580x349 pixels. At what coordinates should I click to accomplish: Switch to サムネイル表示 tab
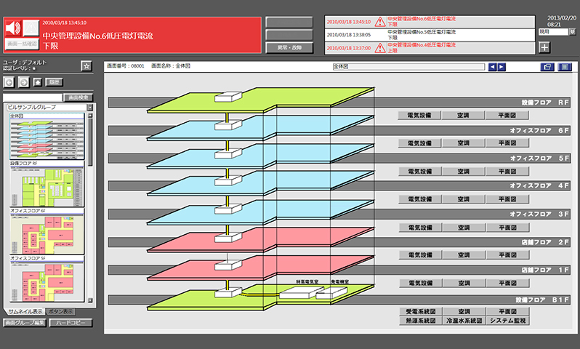23,311
